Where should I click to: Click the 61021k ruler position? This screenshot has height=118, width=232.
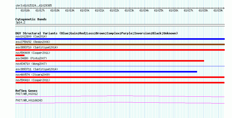100,10
